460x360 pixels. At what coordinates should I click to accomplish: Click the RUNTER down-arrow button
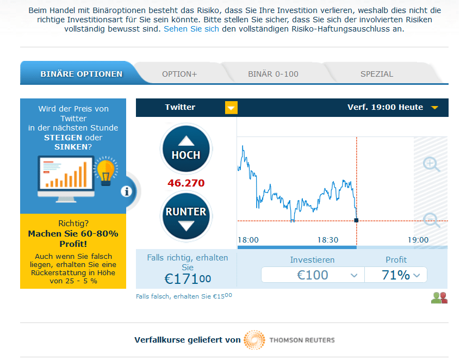186,216
